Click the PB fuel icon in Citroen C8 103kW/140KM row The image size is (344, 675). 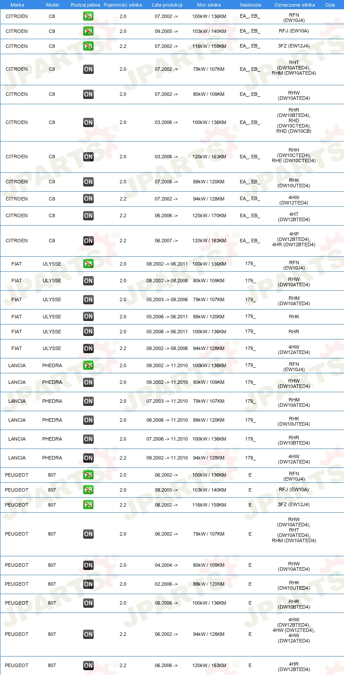pyautogui.click(x=88, y=32)
